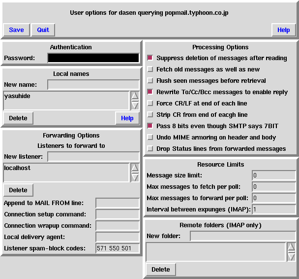Enable Force CR/LF at end of each line

150,103
